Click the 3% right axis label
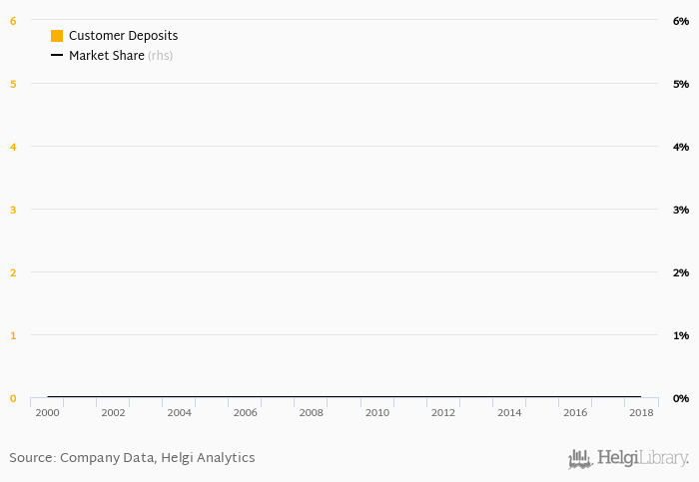Image resolution: width=699 pixels, height=482 pixels. pyautogui.click(x=681, y=210)
